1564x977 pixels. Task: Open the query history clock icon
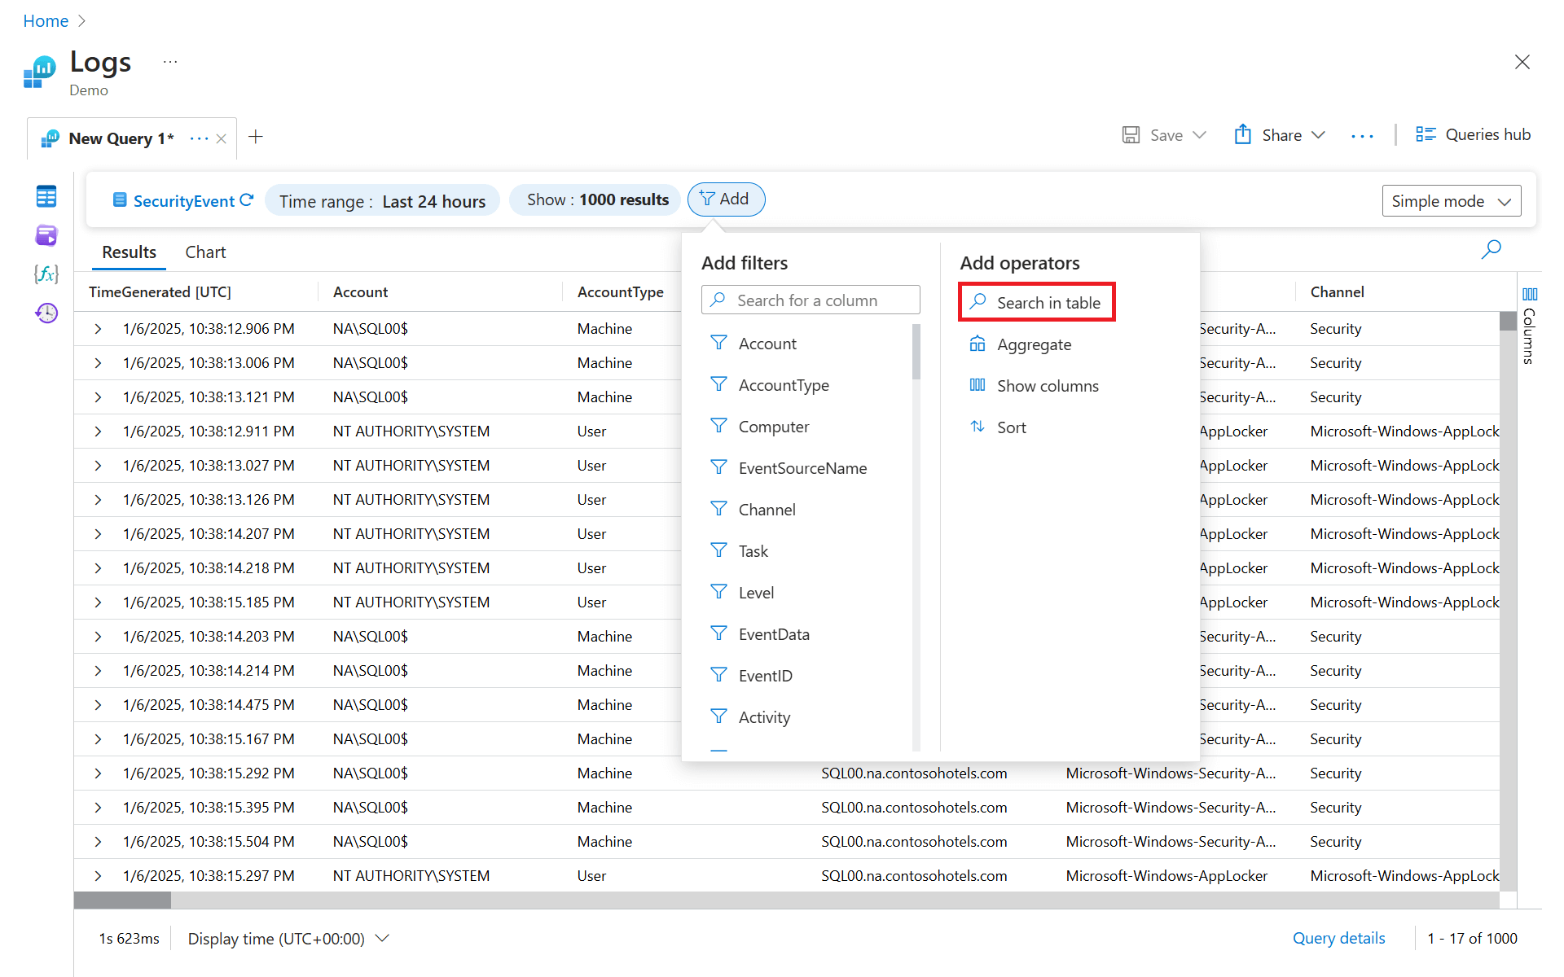(46, 313)
